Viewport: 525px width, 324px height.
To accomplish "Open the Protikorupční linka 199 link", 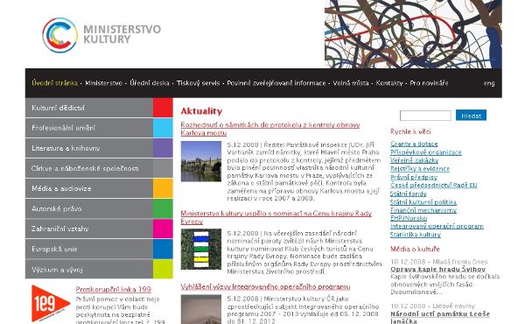I will 113,289.
